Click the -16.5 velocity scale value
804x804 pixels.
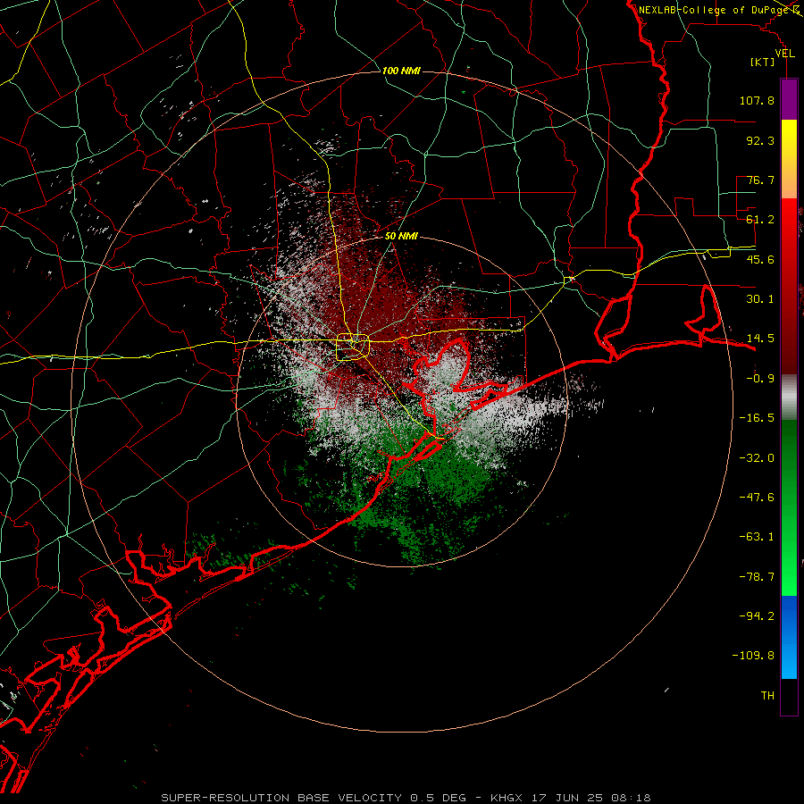click(757, 418)
